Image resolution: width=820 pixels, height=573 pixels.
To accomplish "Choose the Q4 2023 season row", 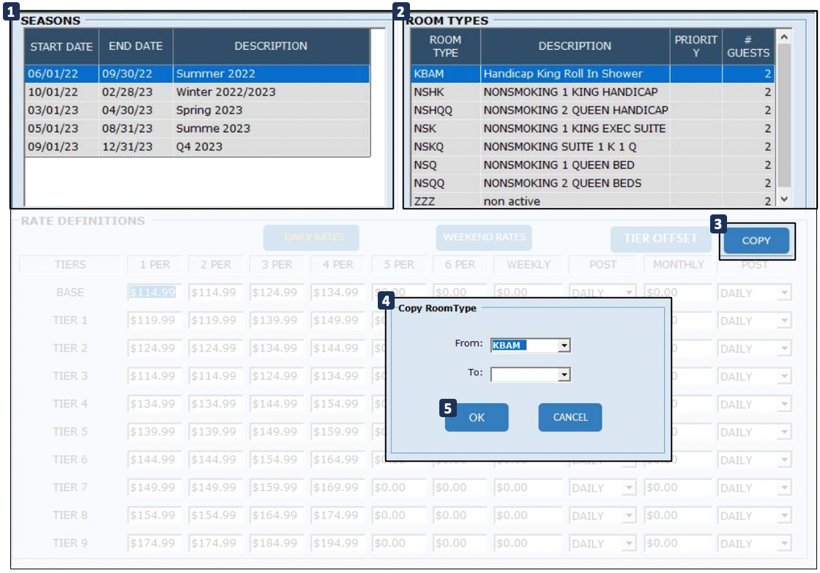I will 198,146.
